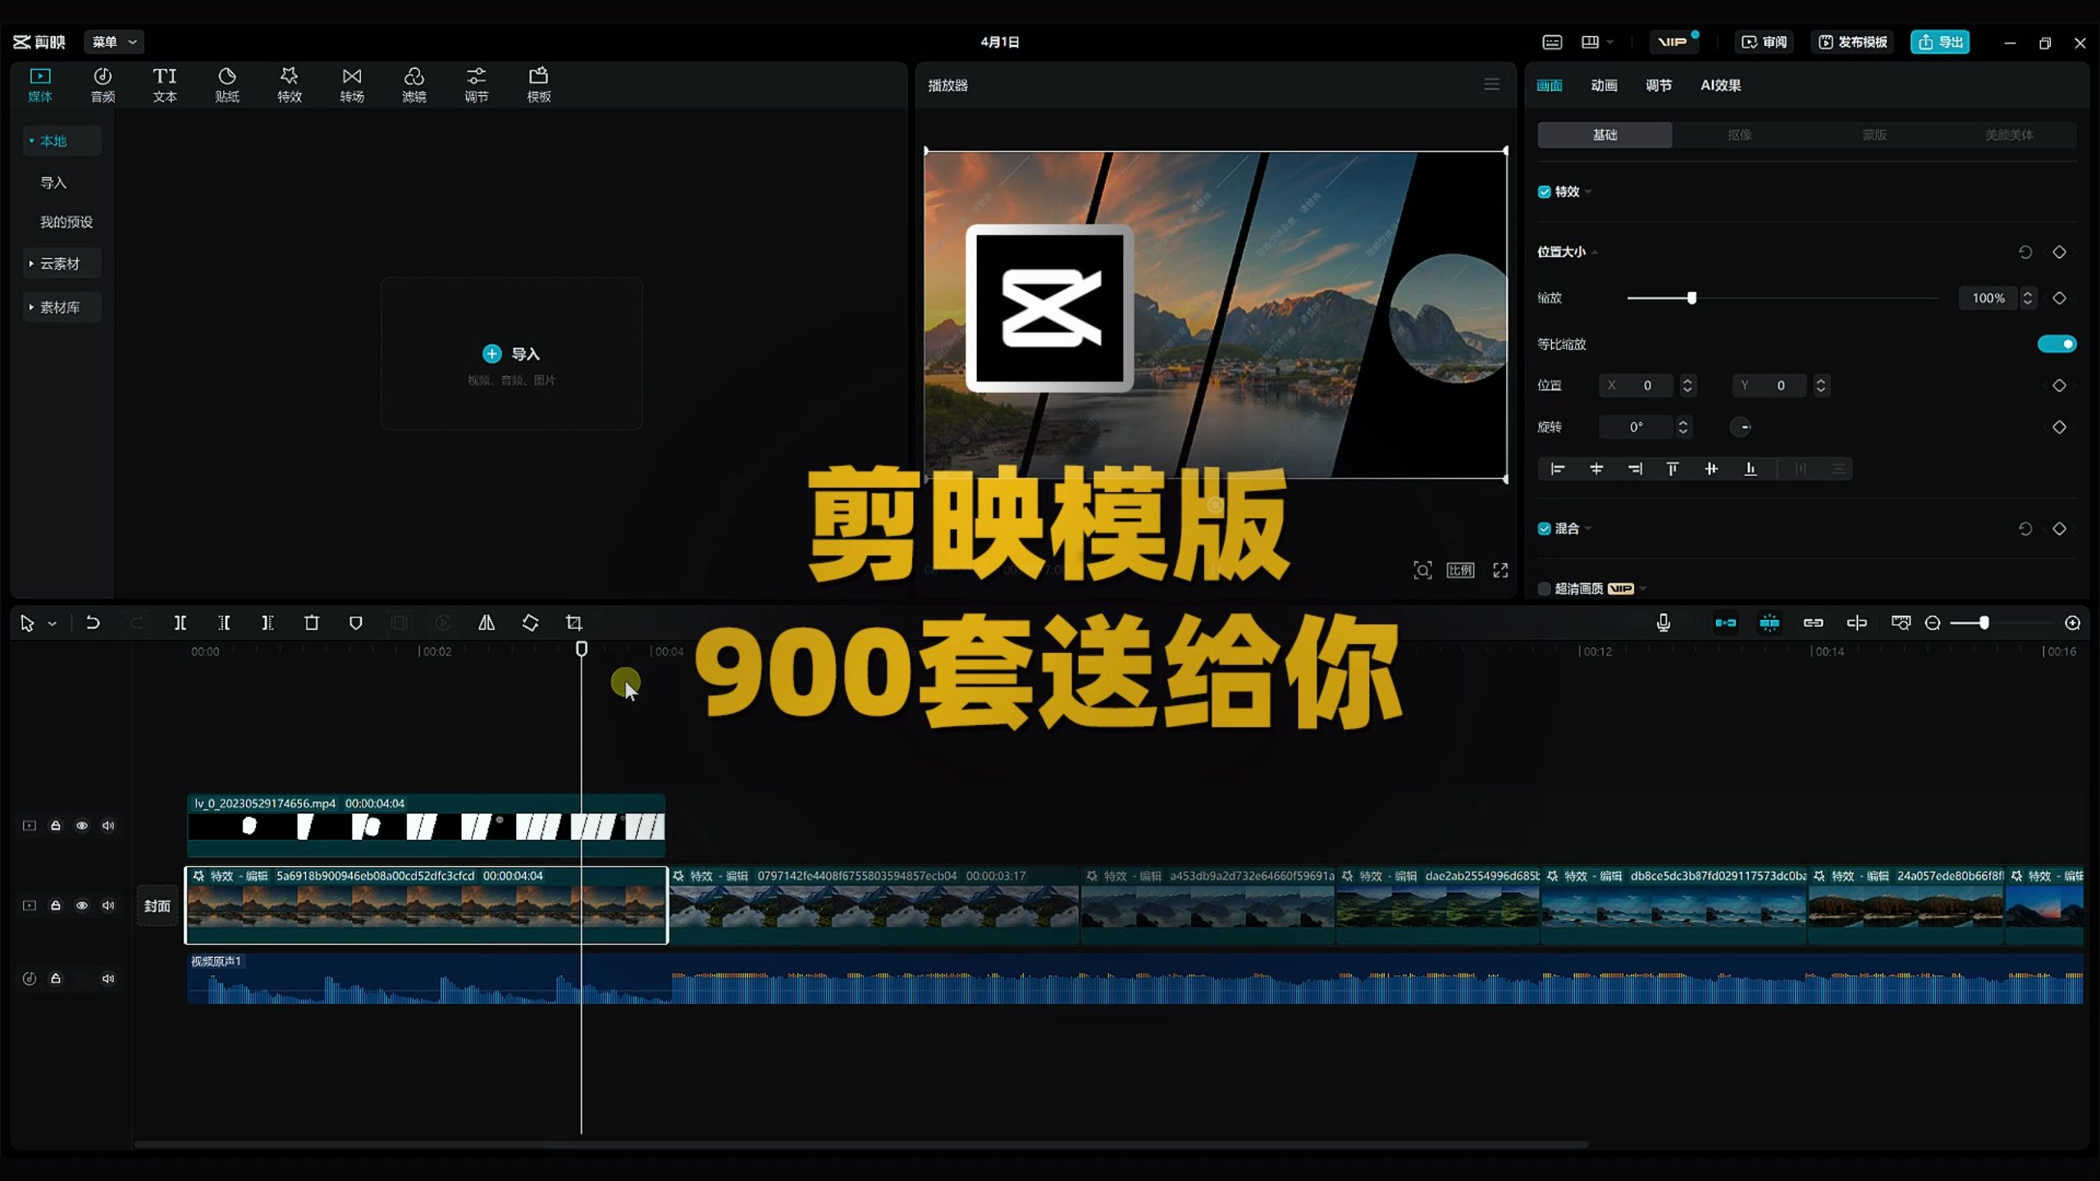The height and width of the screenshot is (1181, 2100).
Task: Delete right of playhead trim tool
Action: click(x=267, y=623)
